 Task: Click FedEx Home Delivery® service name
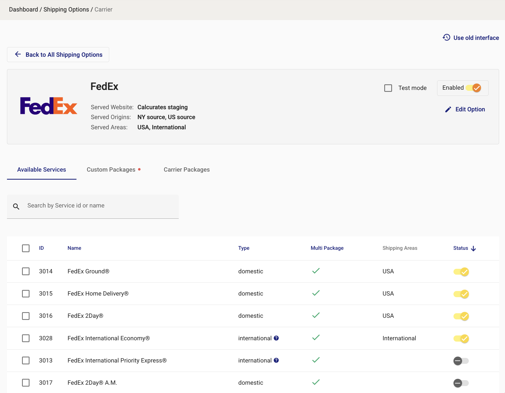(98, 293)
